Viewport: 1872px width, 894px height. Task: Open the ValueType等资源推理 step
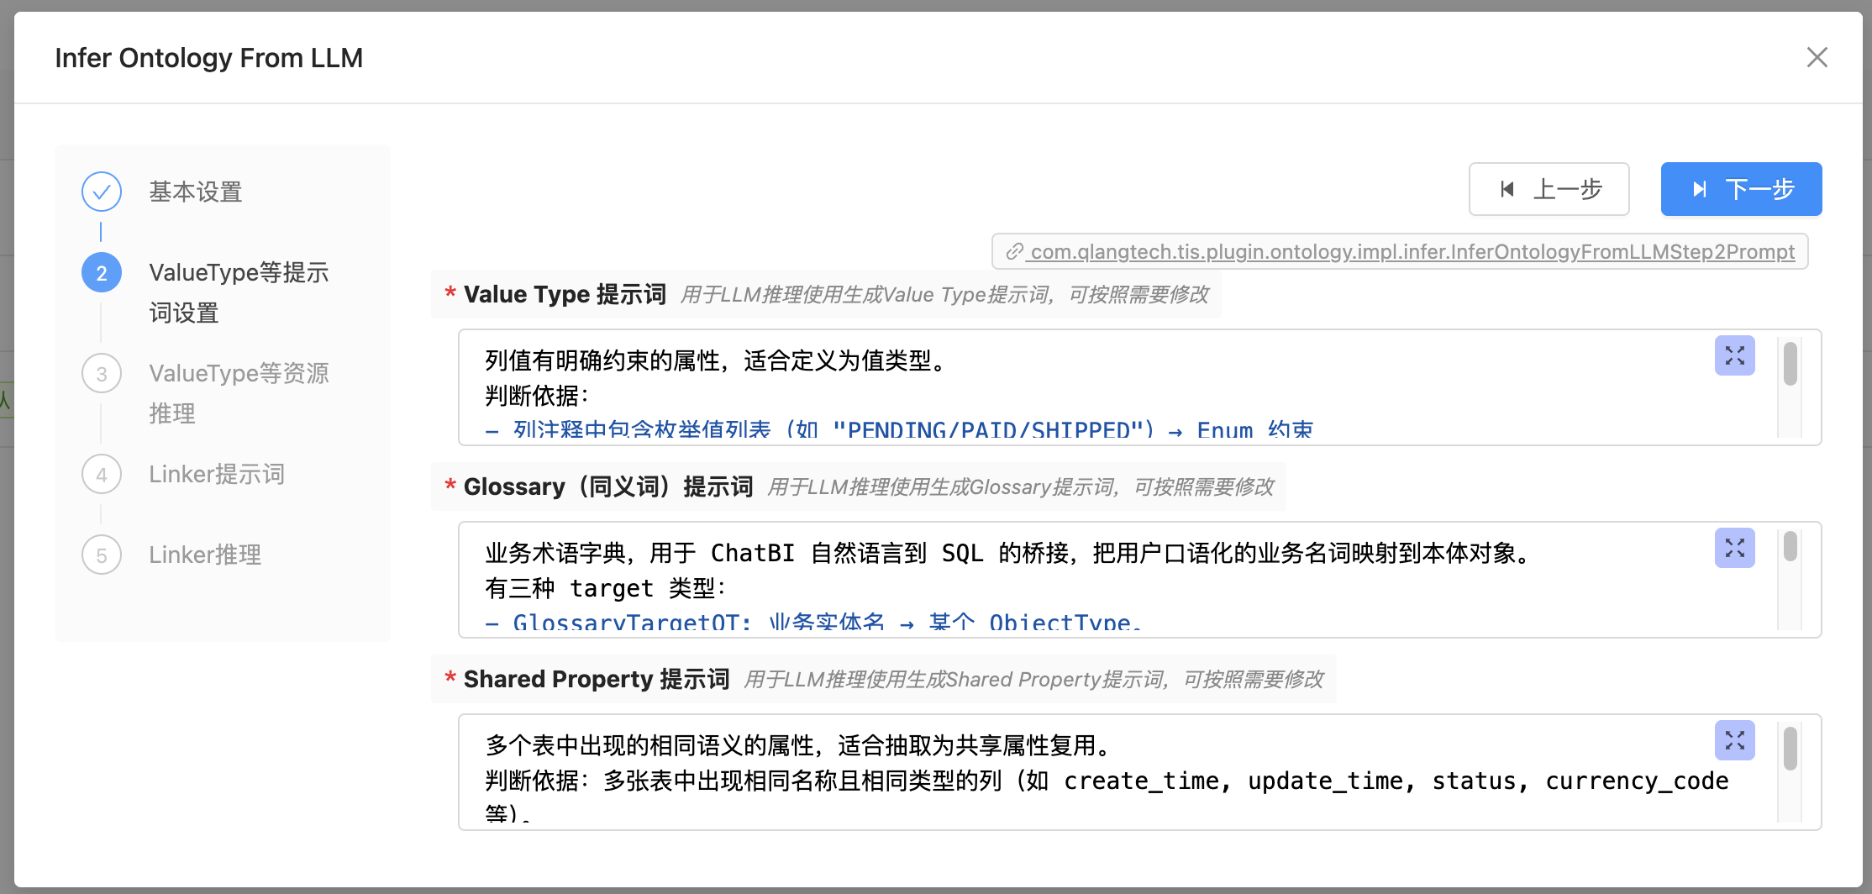click(x=239, y=393)
